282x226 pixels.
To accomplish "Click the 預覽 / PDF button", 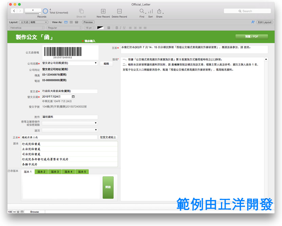I will coord(251,36).
